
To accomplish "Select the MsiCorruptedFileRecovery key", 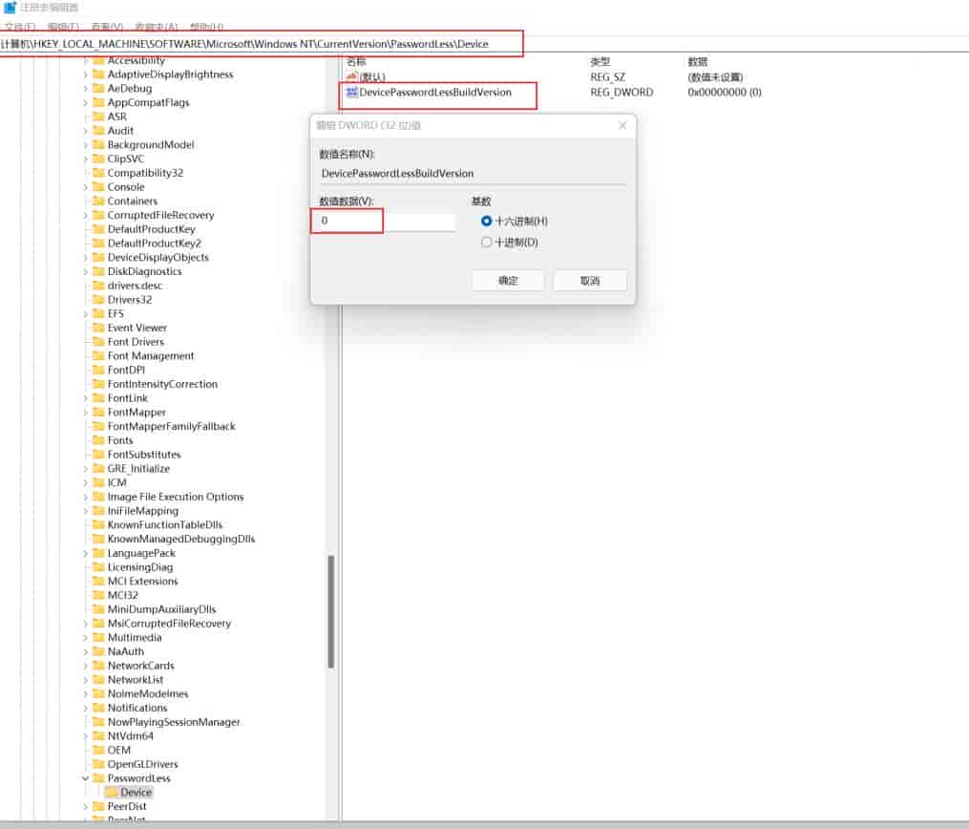I will [x=169, y=623].
